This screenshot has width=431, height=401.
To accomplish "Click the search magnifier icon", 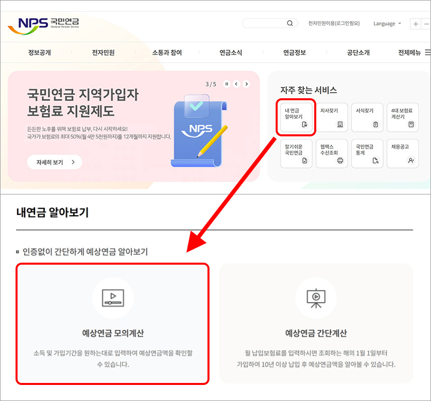I will pos(290,23).
